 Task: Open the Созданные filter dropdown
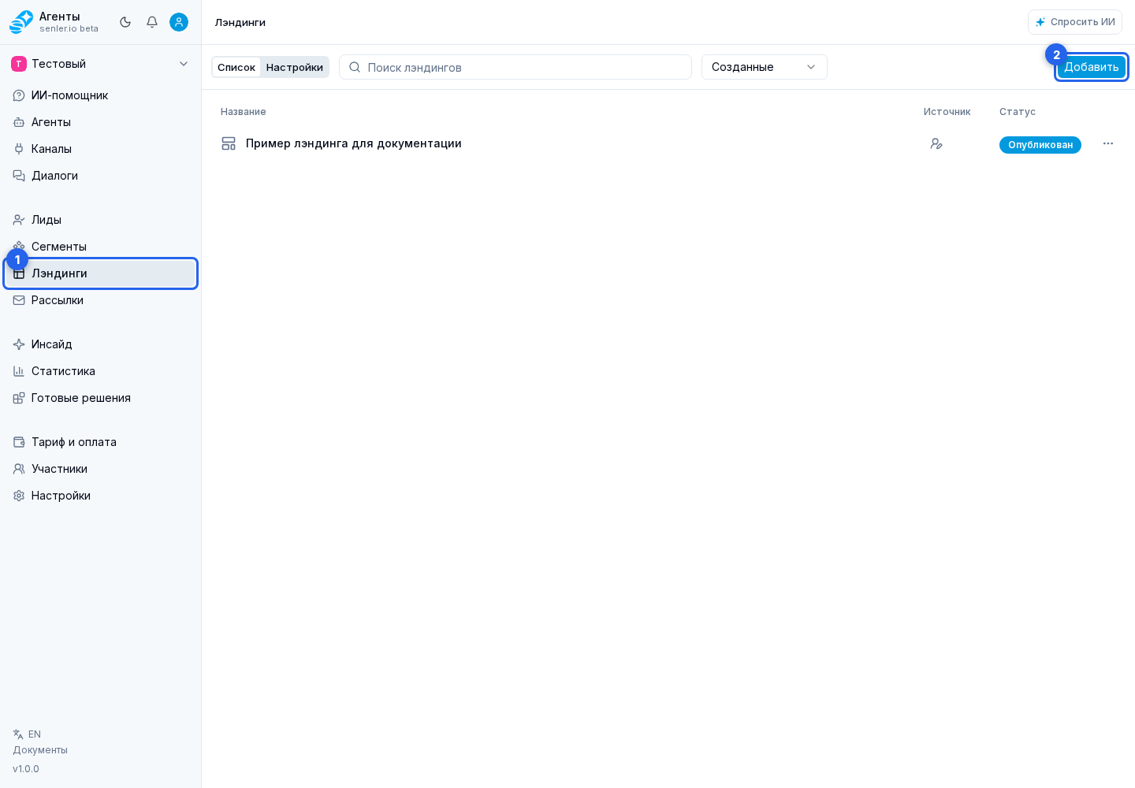click(x=765, y=67)
